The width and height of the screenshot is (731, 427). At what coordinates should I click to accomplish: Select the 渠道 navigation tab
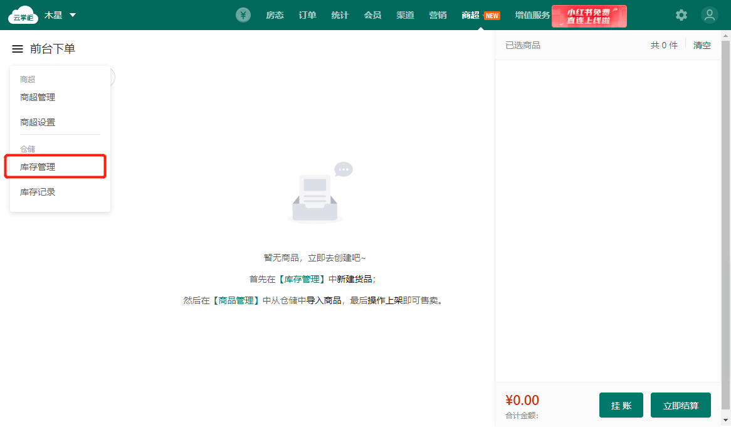coord(405,15)
